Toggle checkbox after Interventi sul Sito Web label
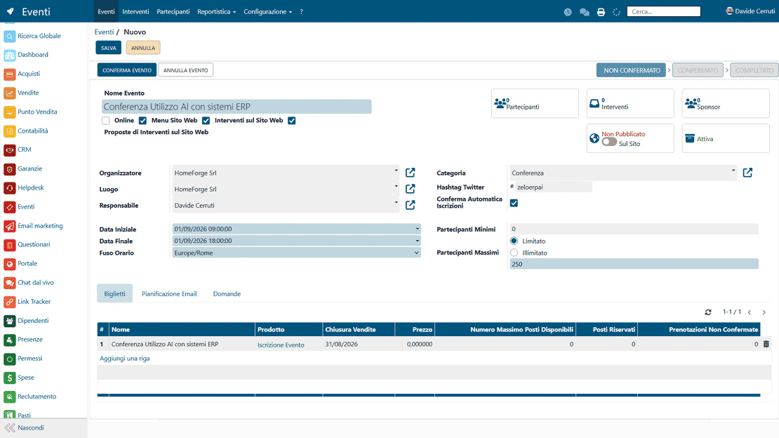 pyautogui.click(x=292, y=121)
